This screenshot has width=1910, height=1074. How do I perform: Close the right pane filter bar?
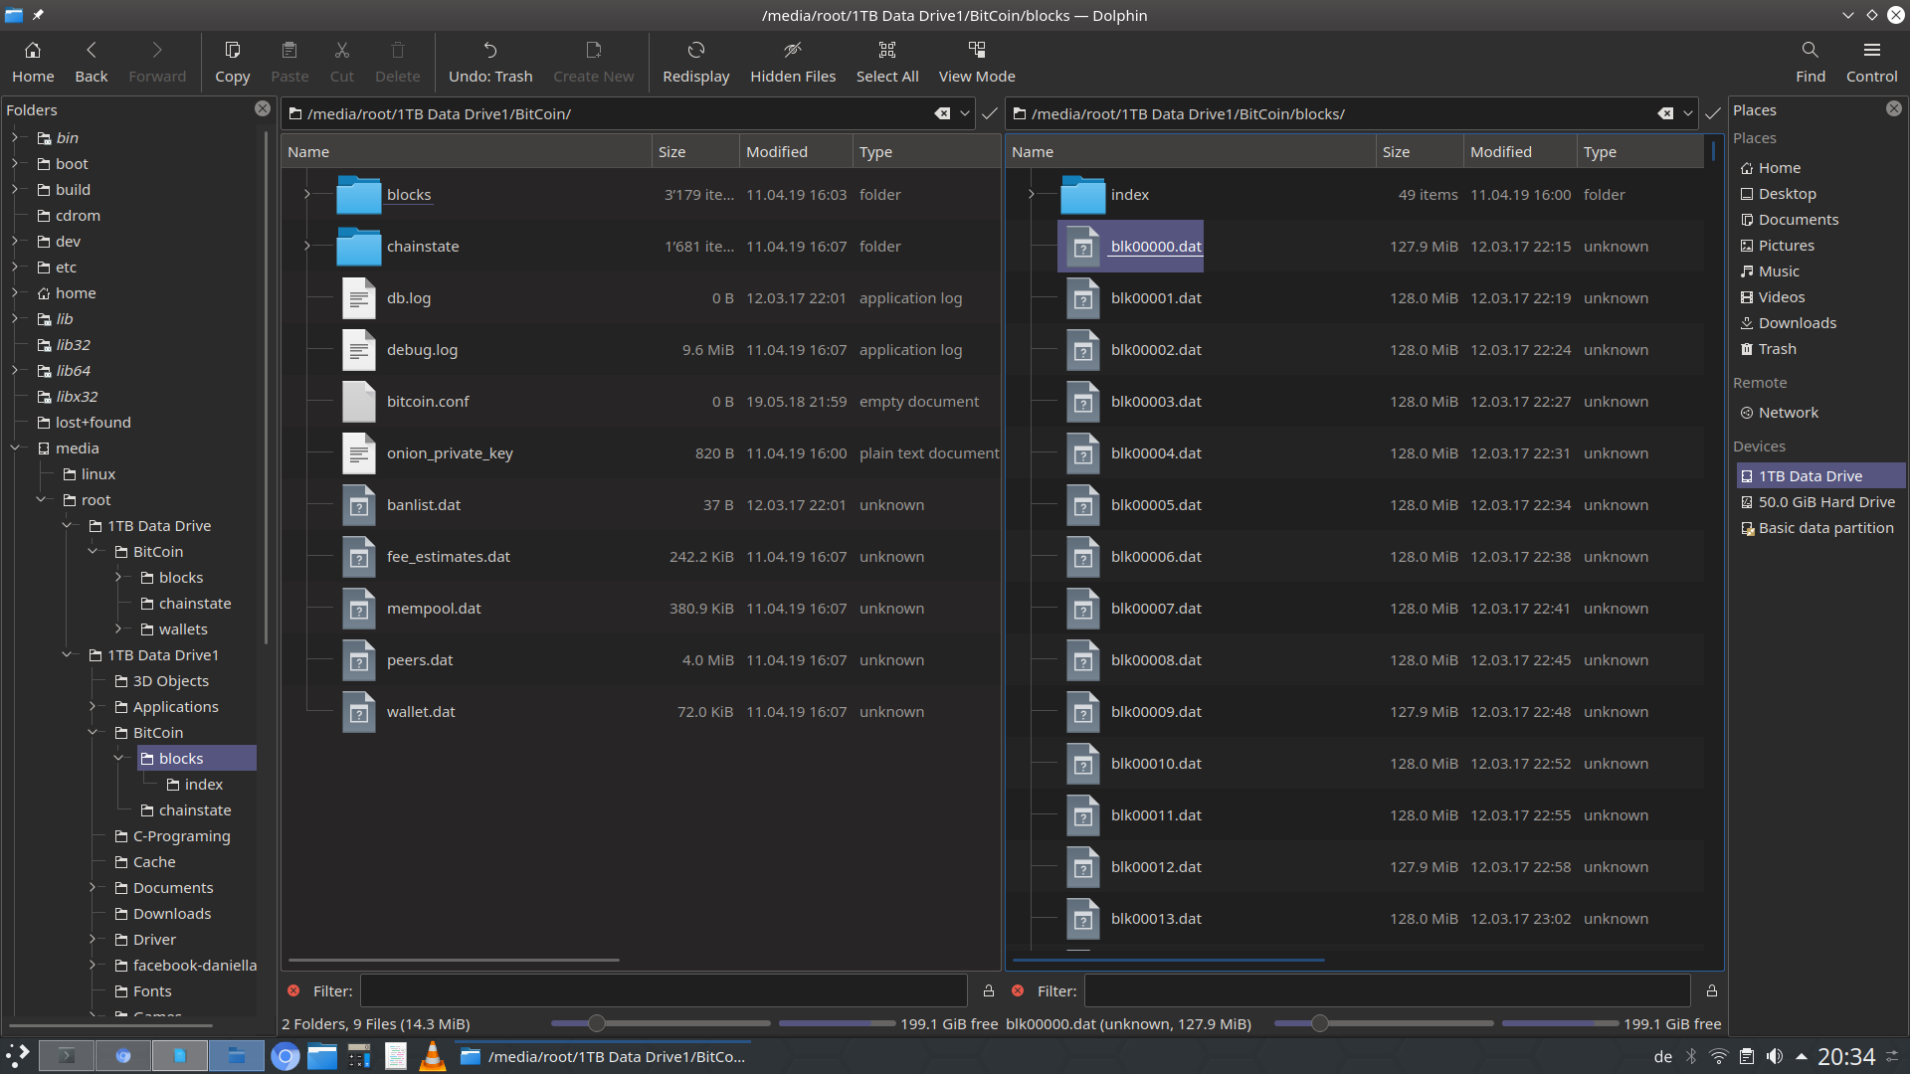click(x=1018, y=990)
